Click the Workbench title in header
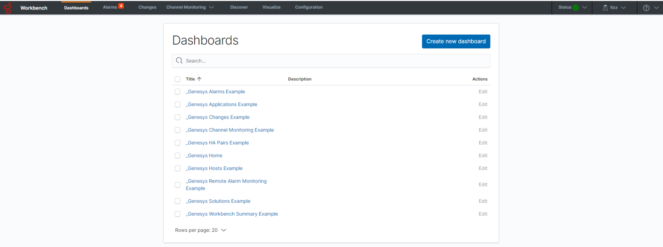Screen dimensions: 663x247 pos(34,8)
